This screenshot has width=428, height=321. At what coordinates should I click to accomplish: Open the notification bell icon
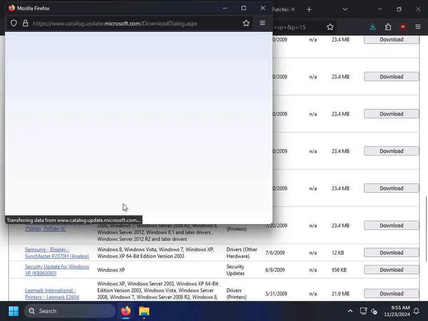416,311
